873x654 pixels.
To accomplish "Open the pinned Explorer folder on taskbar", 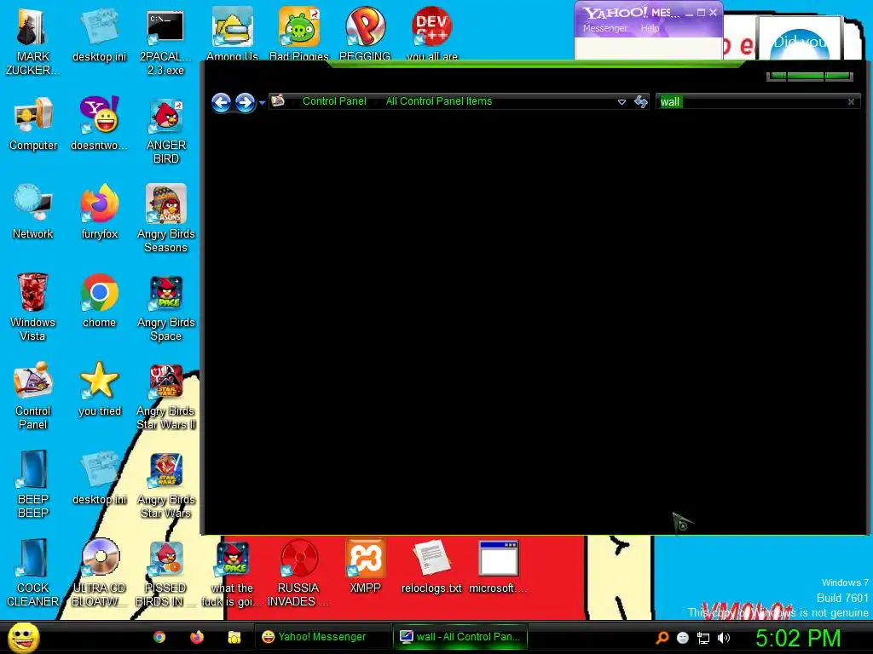I will tap(234, 637).
